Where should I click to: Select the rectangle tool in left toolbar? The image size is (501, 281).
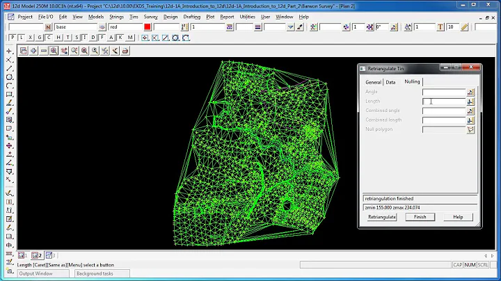9,95
